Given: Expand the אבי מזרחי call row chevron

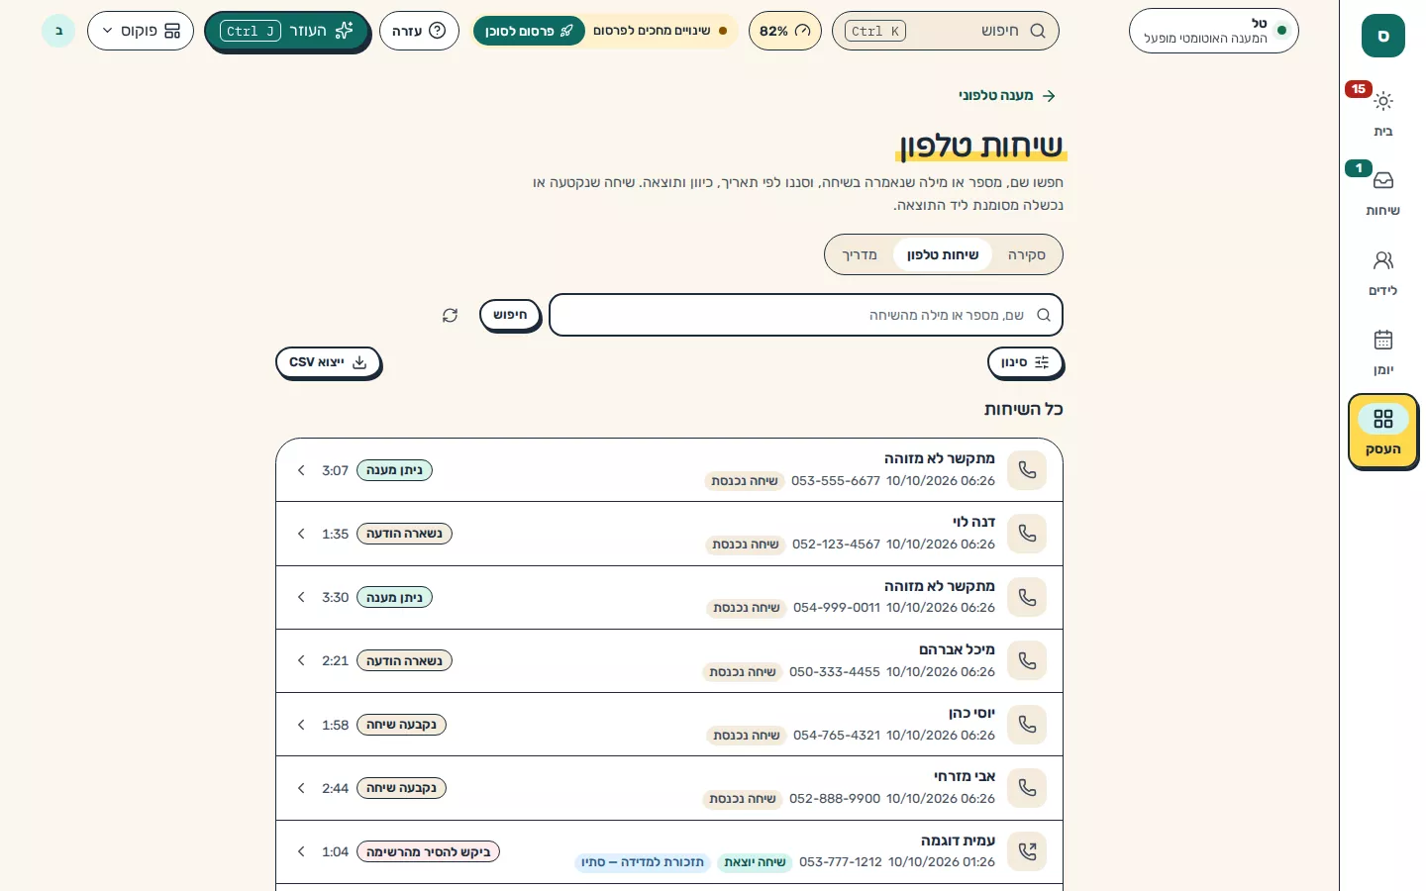Looking at the screenshot, I should click(301, 788).
